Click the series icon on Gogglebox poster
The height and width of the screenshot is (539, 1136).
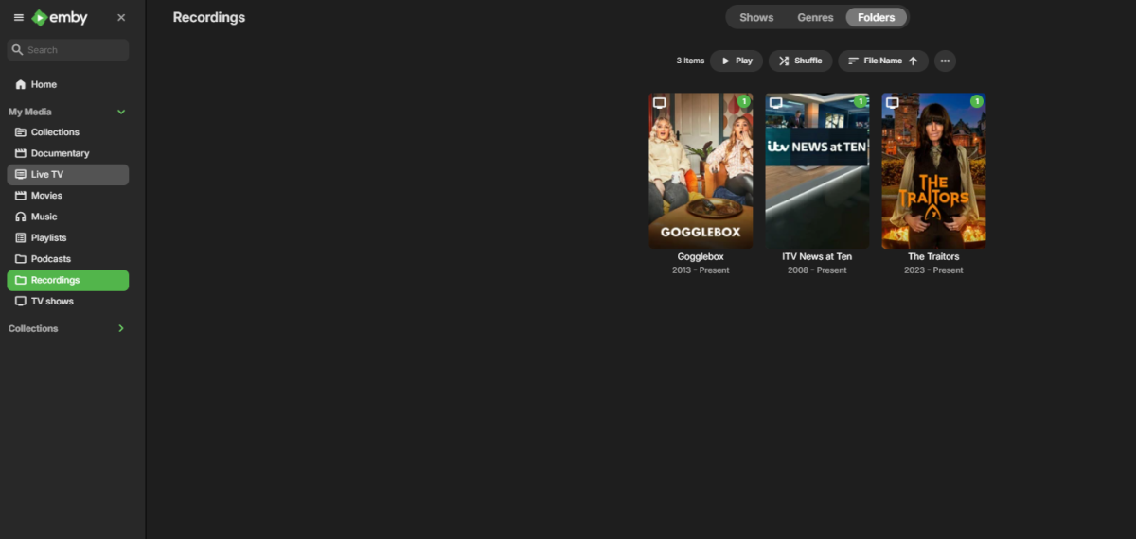tap(660, 103)
